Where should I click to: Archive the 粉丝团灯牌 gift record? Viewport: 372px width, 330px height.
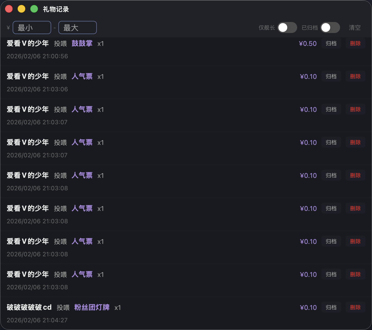tap(331, 307)
